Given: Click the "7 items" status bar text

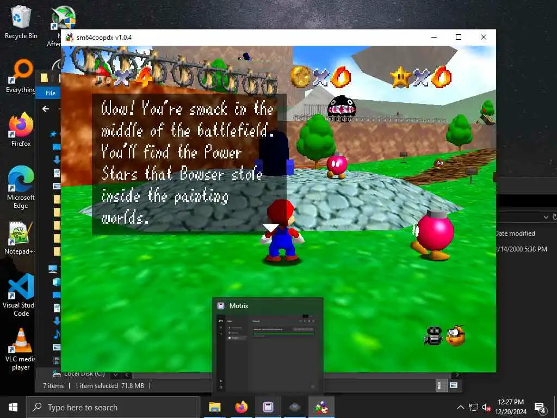Looking at the screenshot, I should click(x=53, y=386).
